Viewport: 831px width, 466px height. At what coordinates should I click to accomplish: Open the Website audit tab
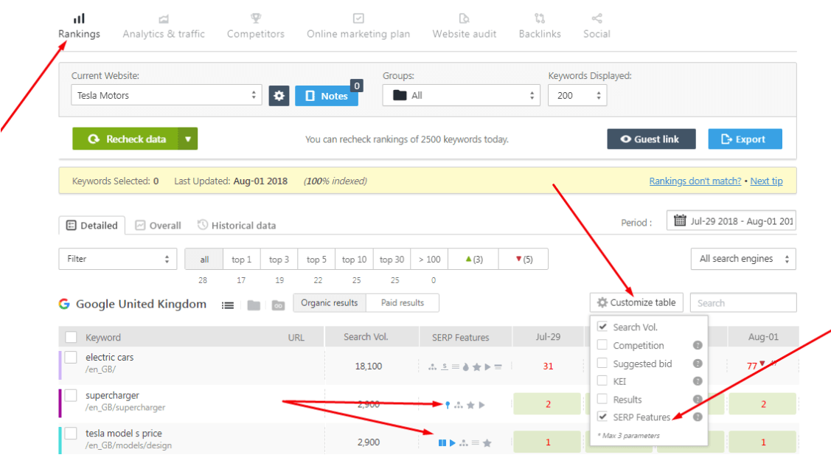(465, 27)
